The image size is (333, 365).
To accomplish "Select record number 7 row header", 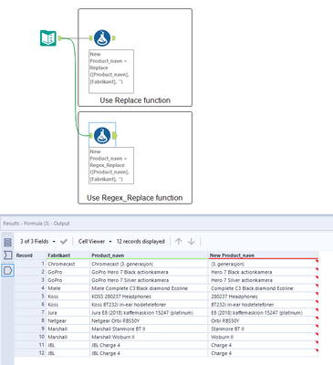I will pos(30,313).
